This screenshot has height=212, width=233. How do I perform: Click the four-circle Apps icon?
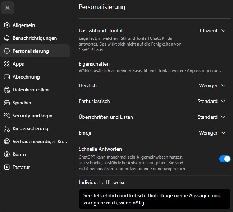click(7, 64)
